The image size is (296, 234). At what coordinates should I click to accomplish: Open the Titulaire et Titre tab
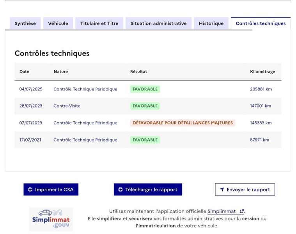[99, 23]
